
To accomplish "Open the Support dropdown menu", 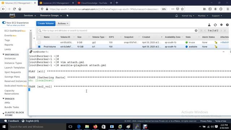I will pos(217,16).
